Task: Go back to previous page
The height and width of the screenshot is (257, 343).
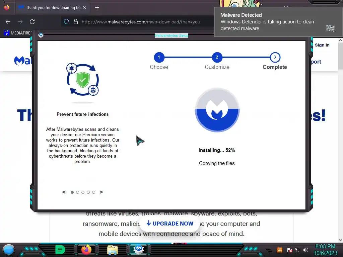Action: tap(8, 22)
